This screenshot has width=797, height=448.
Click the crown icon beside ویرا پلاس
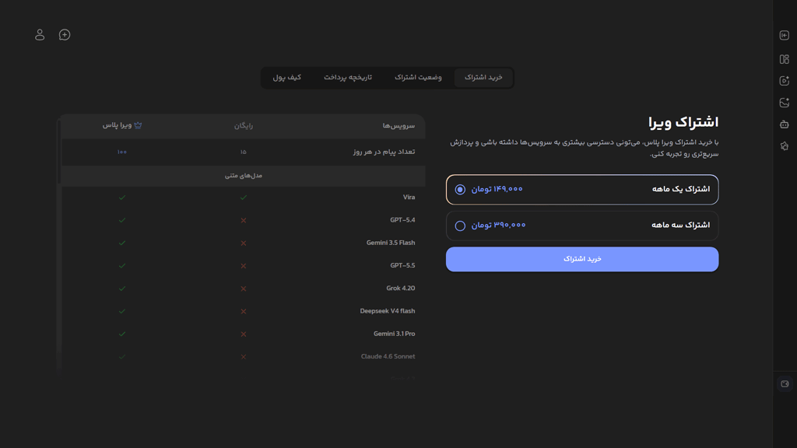tap(138, 125)
